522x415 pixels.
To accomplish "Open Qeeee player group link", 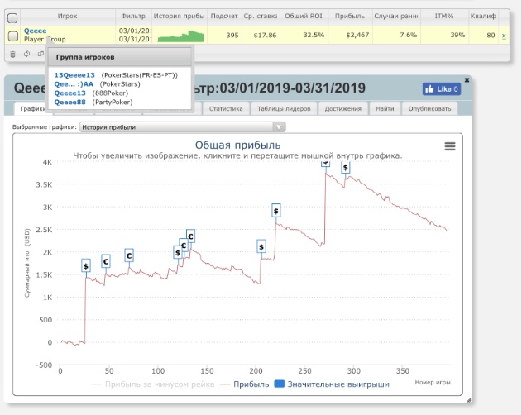I will pyautogui.click(x=35, y=31).
